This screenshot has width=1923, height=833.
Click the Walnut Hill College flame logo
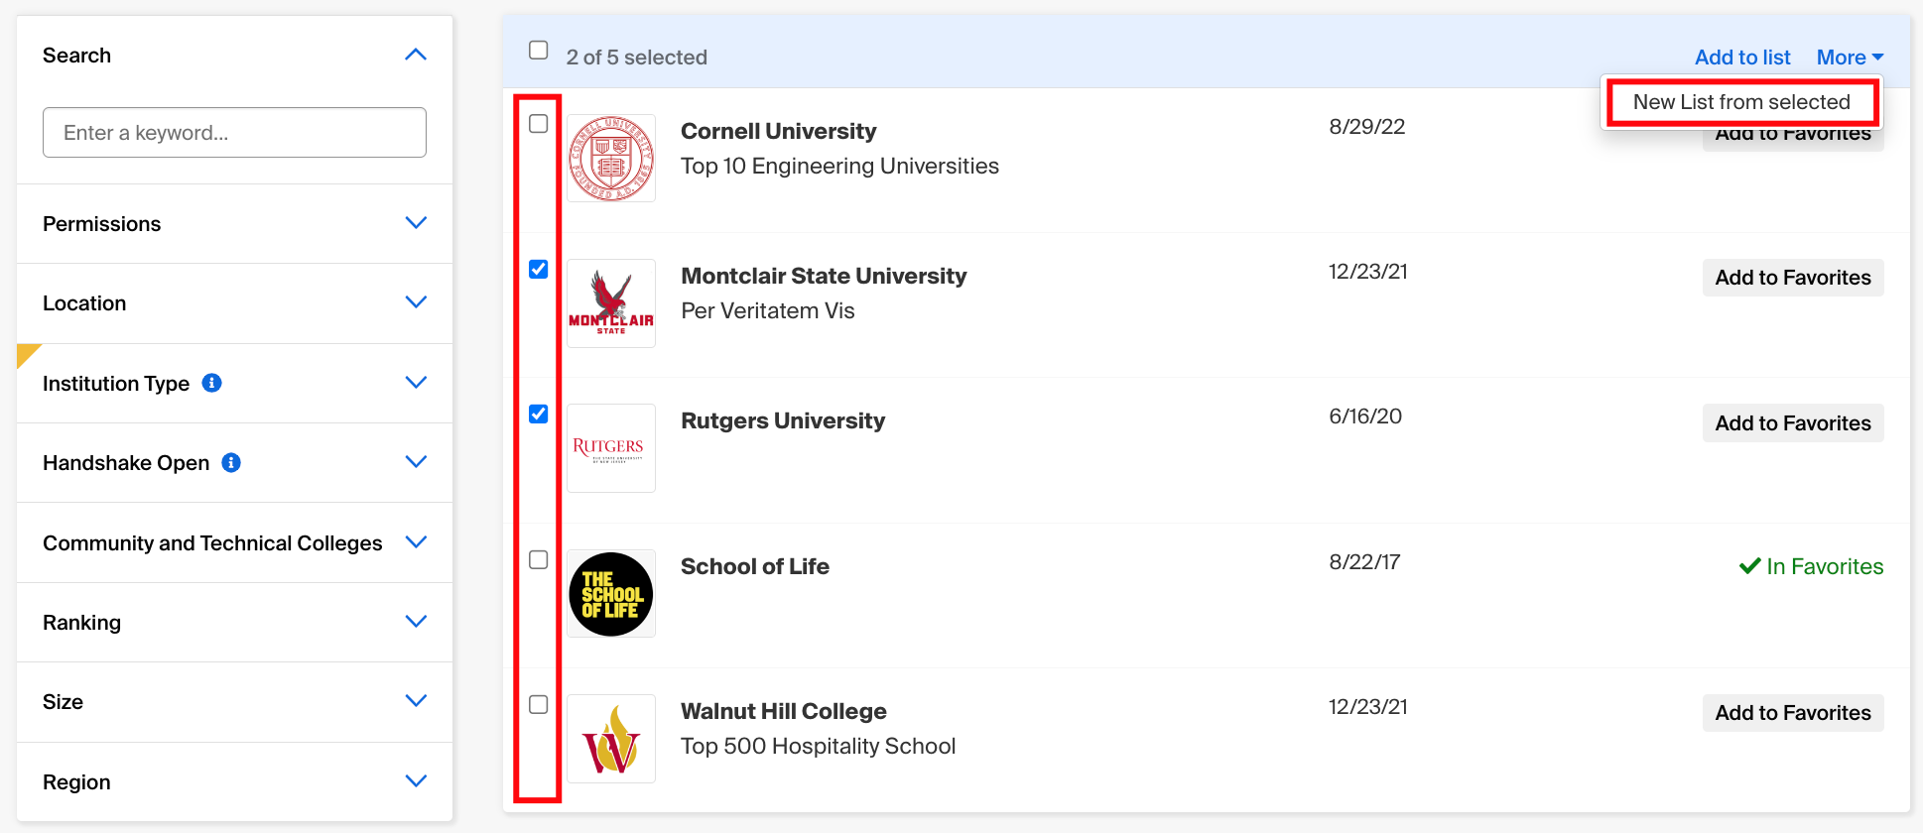pos(611,739)
